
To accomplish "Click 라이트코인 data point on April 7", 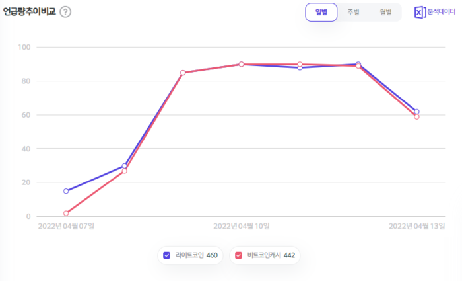I will pos(66,191).
